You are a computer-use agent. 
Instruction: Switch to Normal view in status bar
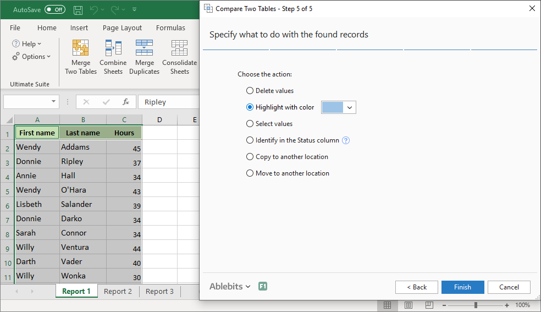387,305
